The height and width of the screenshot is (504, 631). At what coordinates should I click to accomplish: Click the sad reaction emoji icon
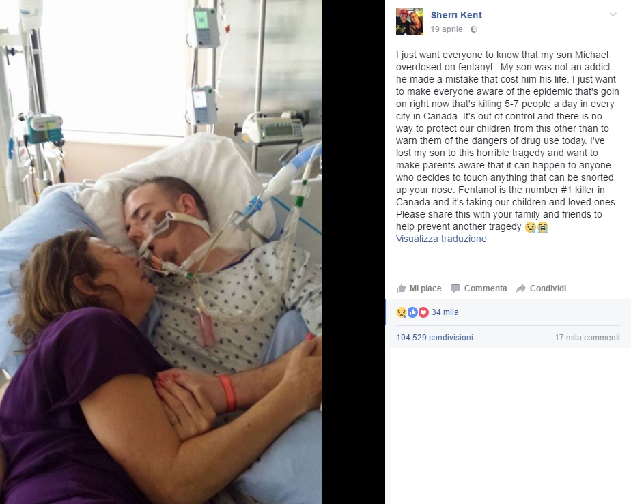coord(402,312)
